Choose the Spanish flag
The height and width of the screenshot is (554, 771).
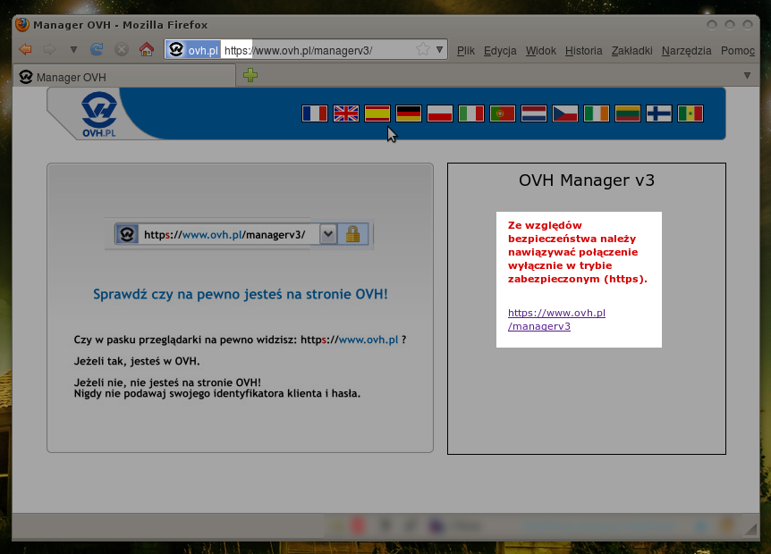click(x=377, y=113)
